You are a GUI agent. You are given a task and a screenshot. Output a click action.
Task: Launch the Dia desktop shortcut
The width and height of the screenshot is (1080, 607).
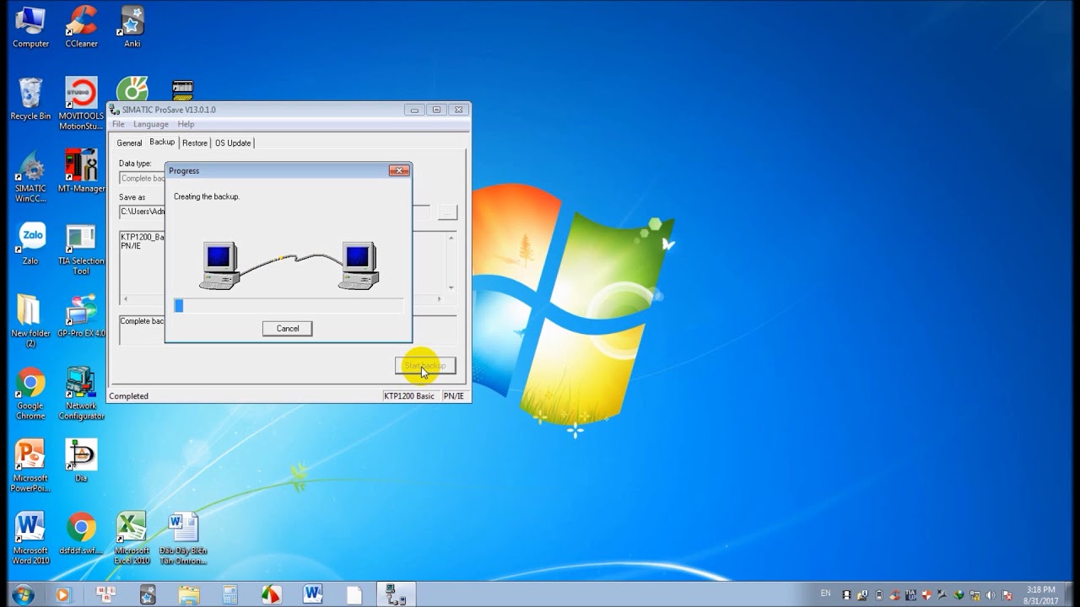coord(81,460)
